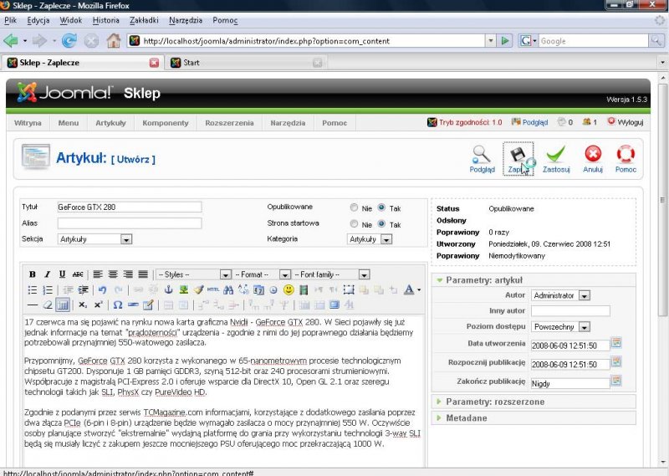Click the Alias input field

click(129, 223)
